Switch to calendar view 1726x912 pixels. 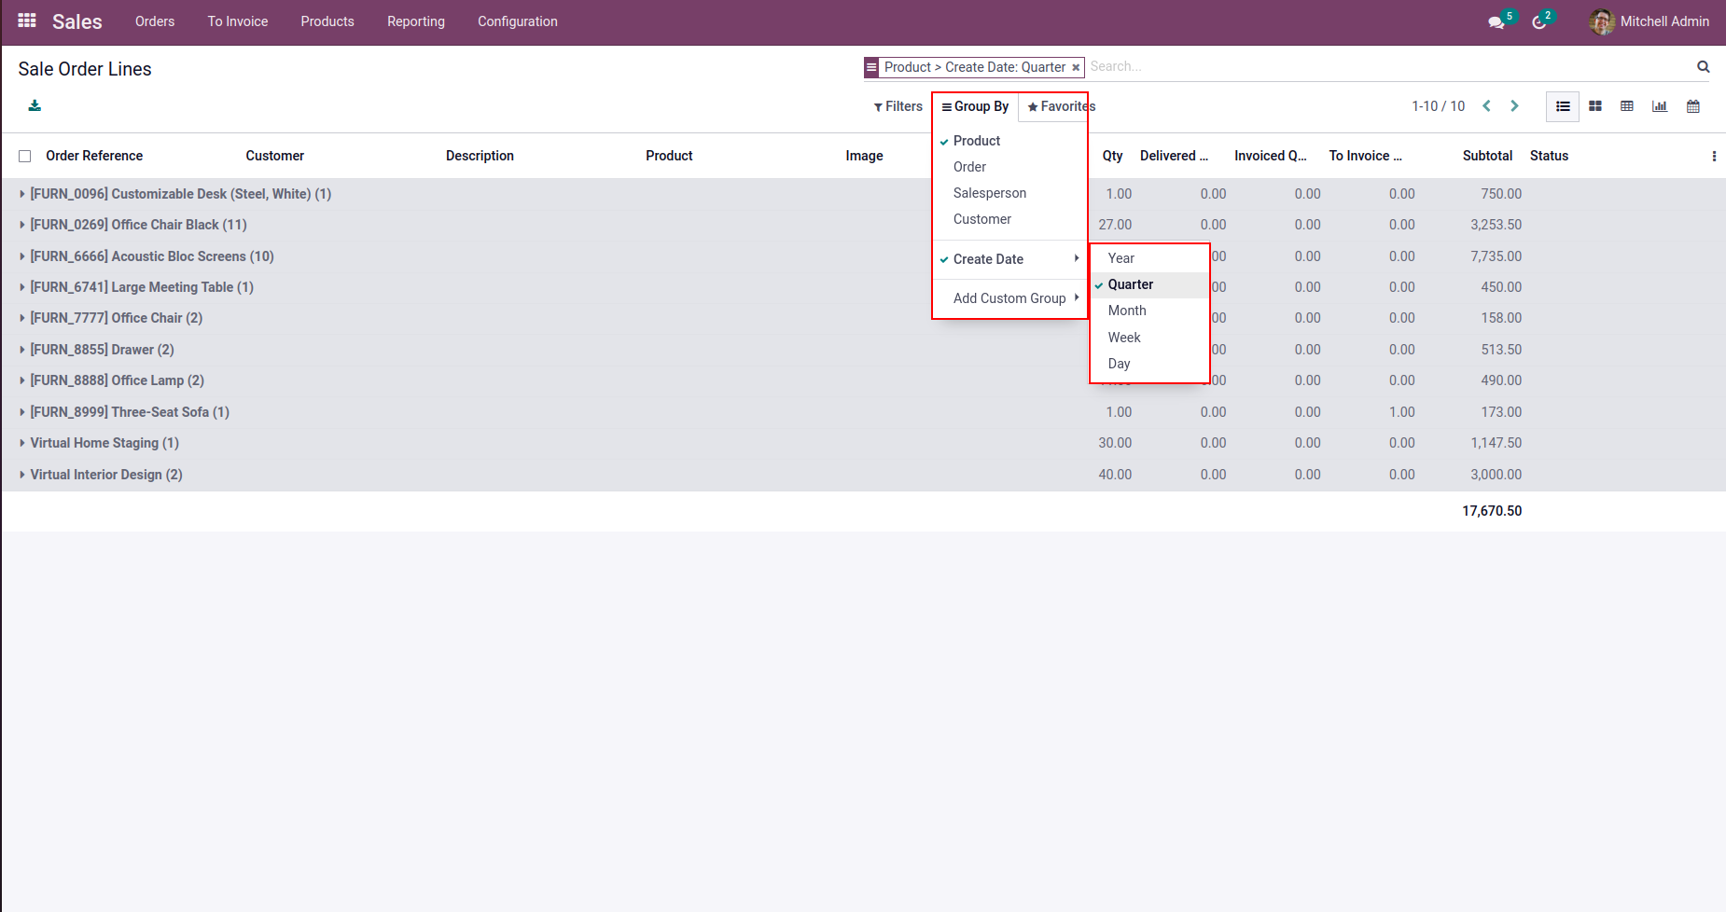(1693, 106)
